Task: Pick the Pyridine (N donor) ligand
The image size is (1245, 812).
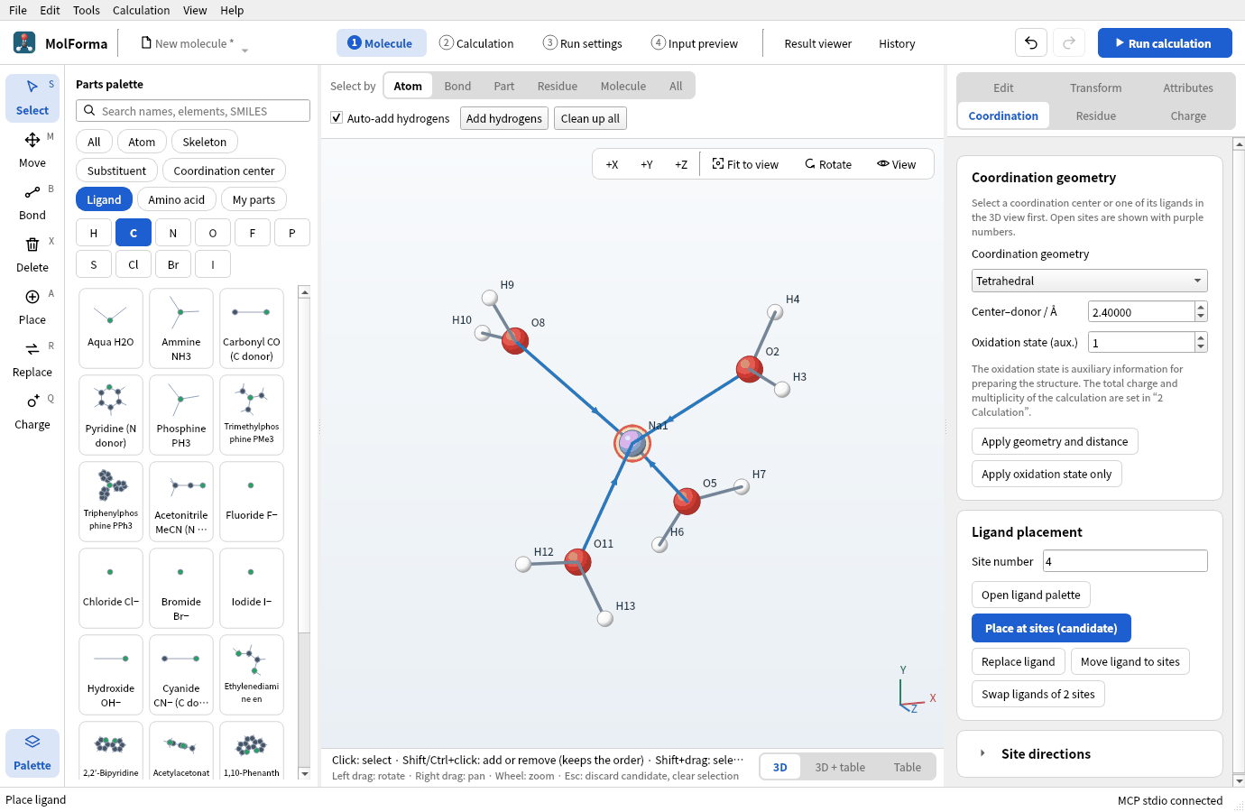Action: coord(111,415)
